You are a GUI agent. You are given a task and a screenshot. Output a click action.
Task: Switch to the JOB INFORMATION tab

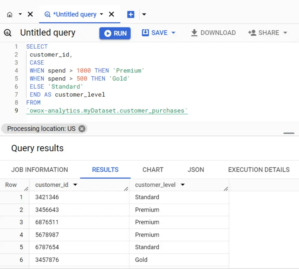click(x=40, y=170)
